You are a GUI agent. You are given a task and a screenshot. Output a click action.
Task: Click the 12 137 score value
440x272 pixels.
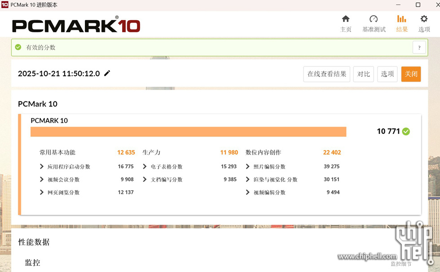tap(126, 193)
